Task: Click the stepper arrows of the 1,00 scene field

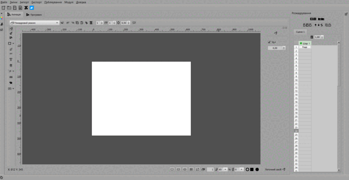Action: coord(322,37)
